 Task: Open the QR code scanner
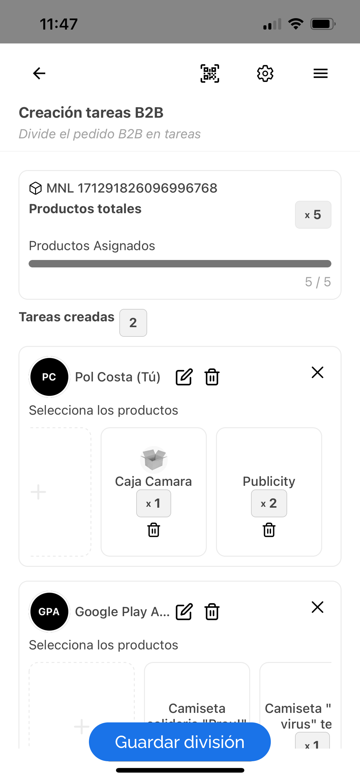click(210, 73)
